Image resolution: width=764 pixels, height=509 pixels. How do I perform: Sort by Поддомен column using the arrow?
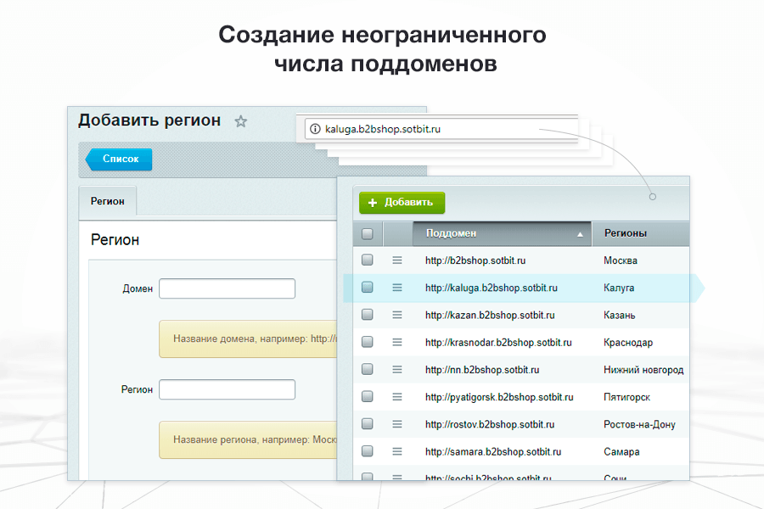(x=581, y=234)
